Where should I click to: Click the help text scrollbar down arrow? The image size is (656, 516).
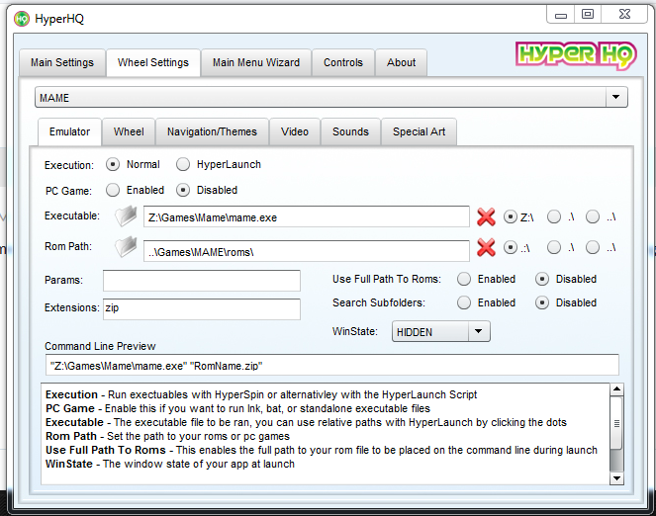pos(616,478)
